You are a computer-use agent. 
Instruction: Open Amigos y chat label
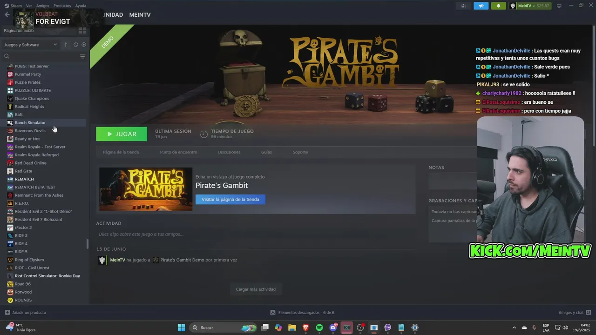(x=571, y=313)
